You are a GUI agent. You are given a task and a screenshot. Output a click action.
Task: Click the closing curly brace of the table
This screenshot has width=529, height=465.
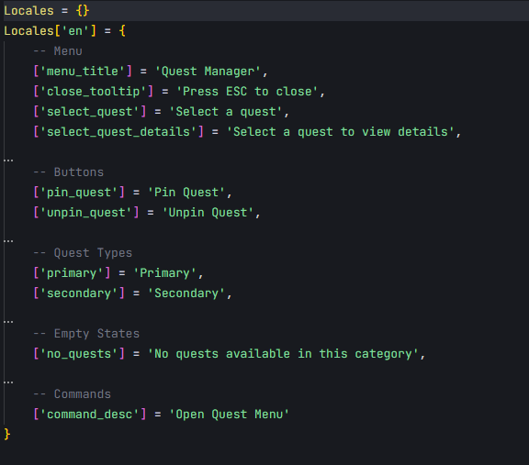(7, 434)
